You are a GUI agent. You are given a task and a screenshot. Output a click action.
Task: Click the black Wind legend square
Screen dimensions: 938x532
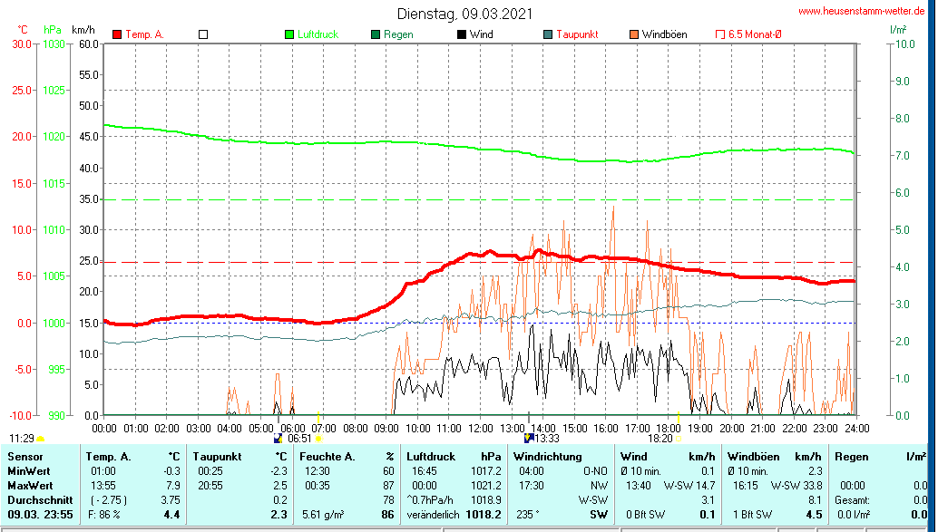462,34
